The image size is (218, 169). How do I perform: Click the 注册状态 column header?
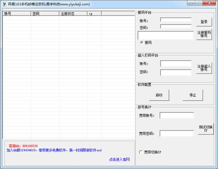[x=73, y=13]
